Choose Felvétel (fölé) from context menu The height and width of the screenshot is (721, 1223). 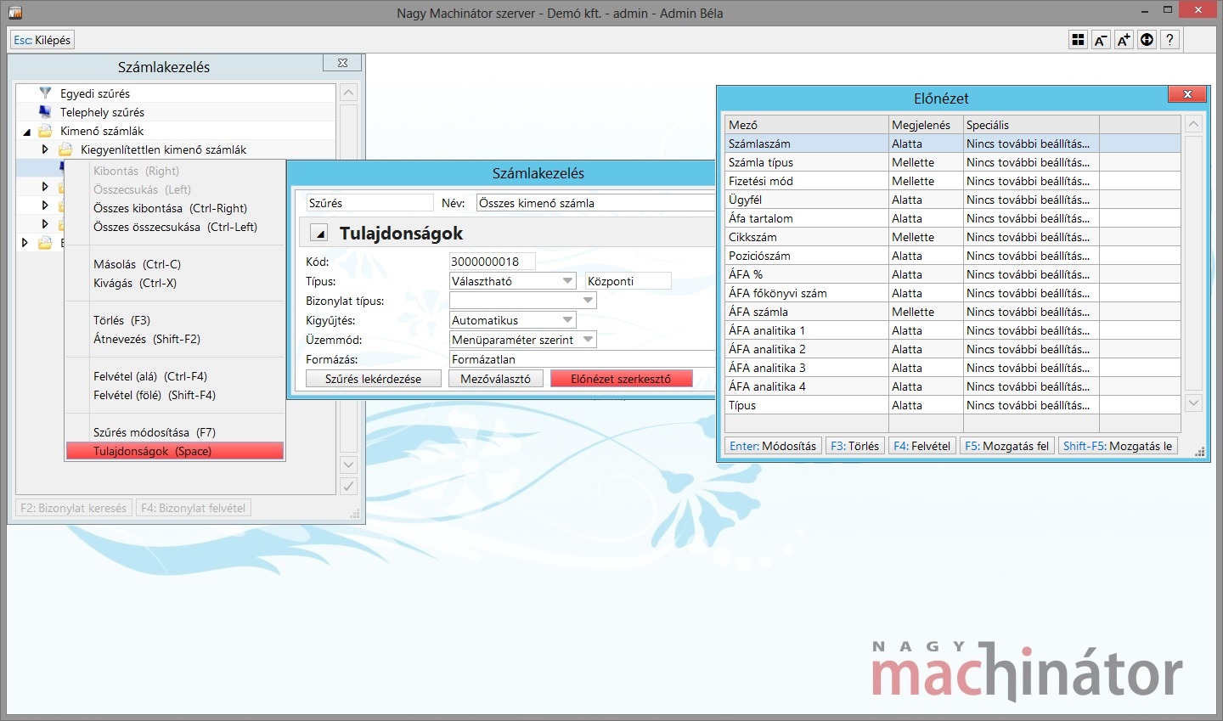pyautogui.click(x=174, y=395)
